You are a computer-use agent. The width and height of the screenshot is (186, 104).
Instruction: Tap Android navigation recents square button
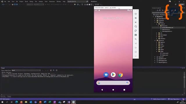(x=124, y=90)
